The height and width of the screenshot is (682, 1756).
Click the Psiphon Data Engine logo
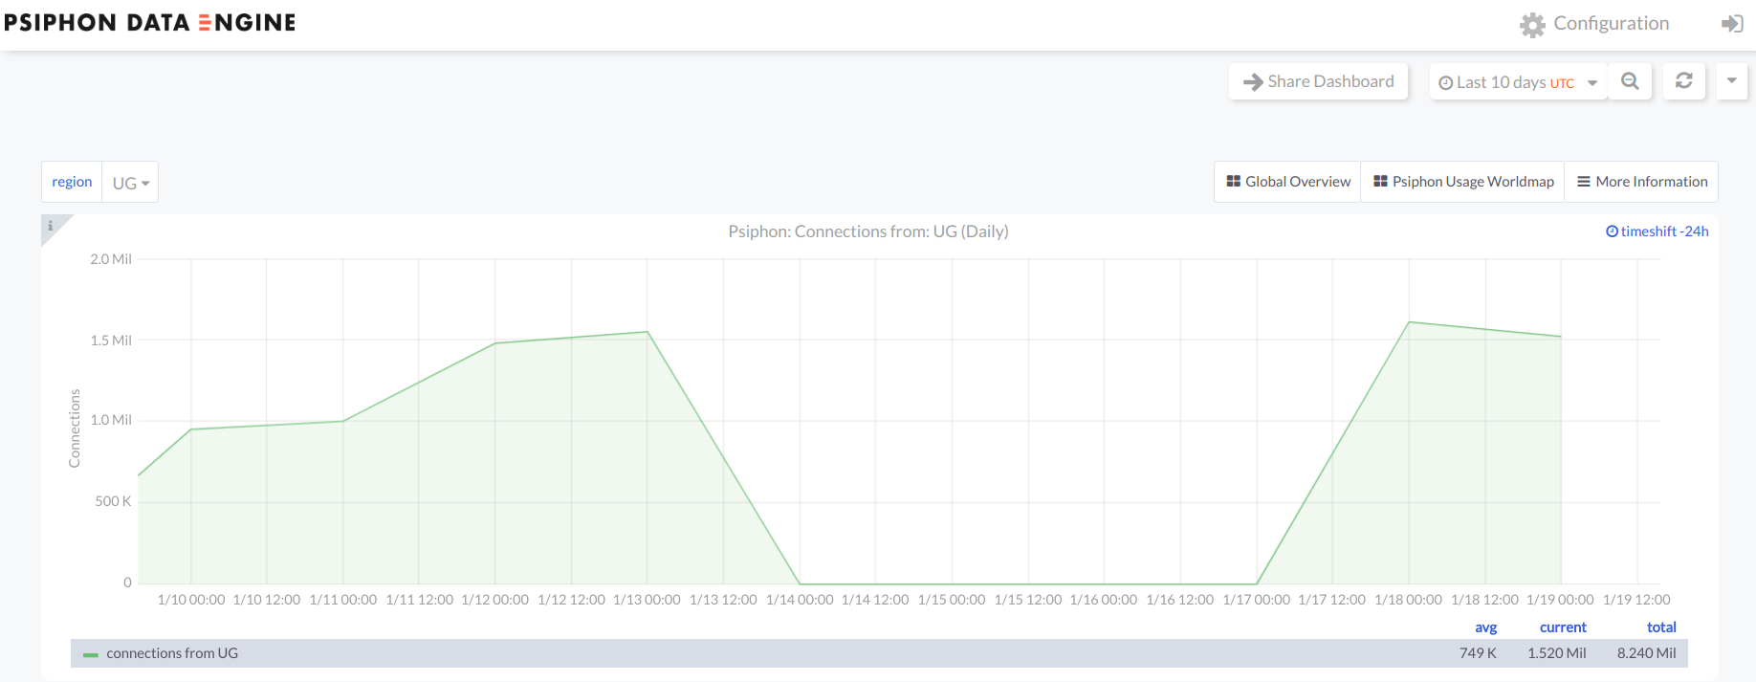[x=150, y=23]
